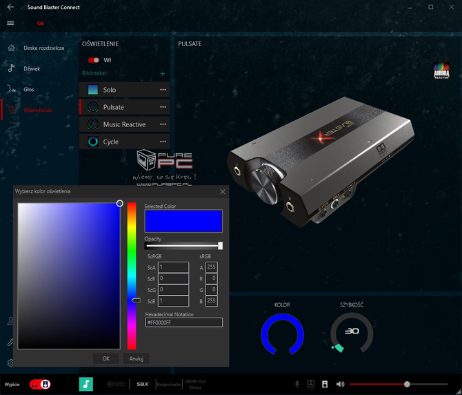Open more options for Solo preset

pyautogui.click(x=163, y=90)
